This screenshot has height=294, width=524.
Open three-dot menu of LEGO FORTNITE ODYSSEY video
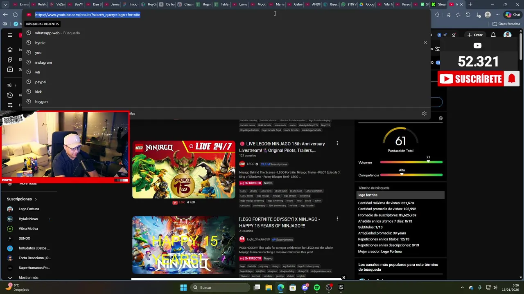tap(337, 219)
